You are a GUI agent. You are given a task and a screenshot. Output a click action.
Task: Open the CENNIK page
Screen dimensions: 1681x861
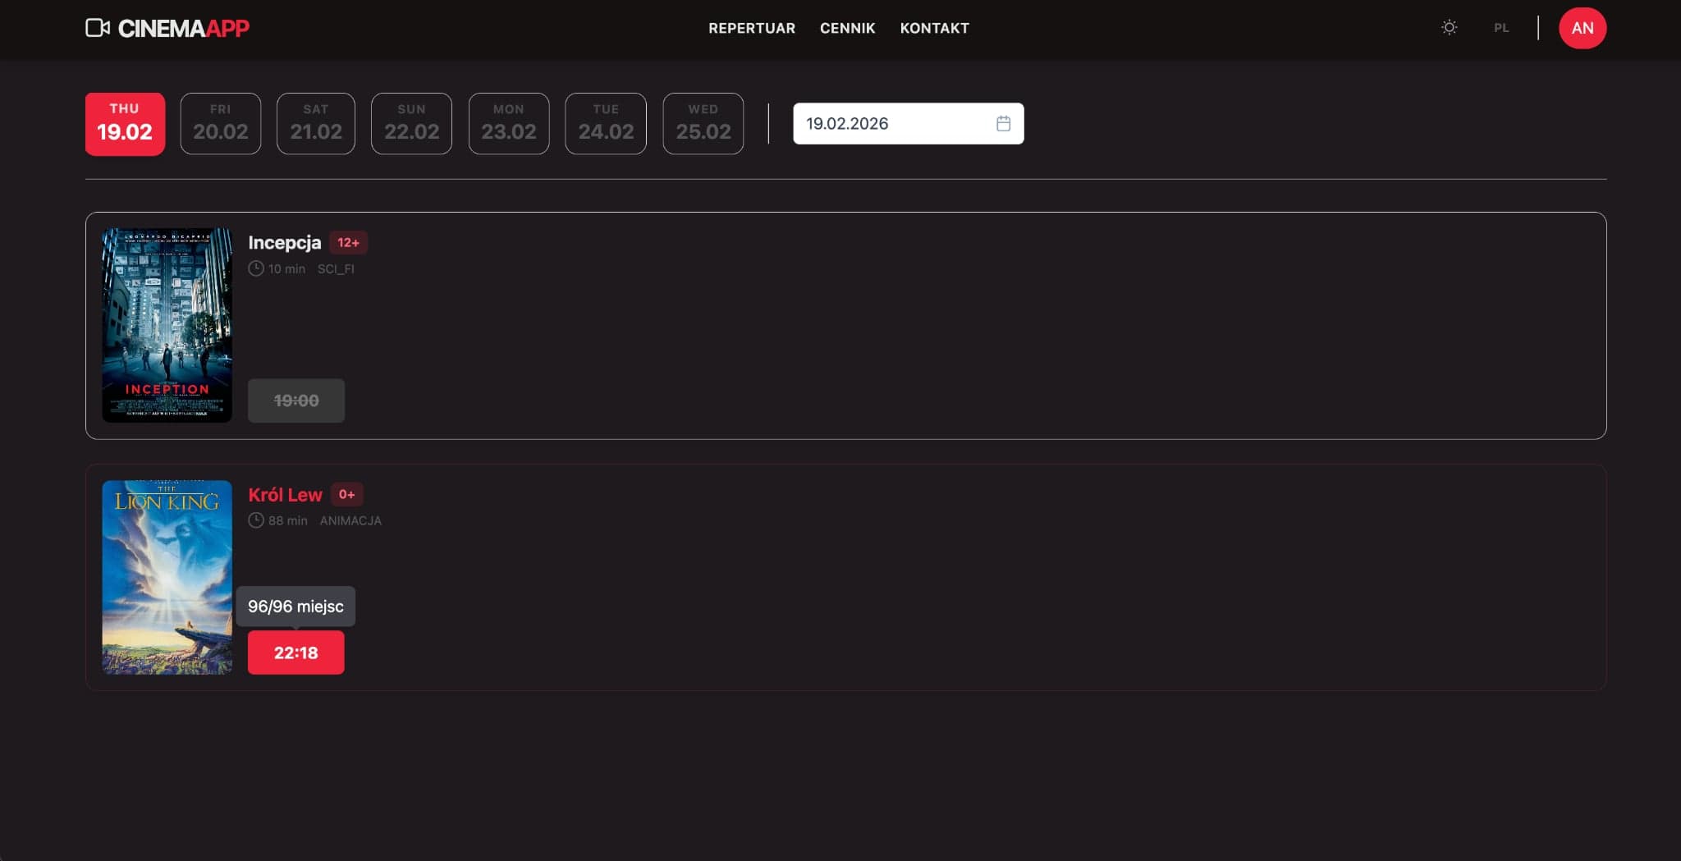[x=847, y=28]
